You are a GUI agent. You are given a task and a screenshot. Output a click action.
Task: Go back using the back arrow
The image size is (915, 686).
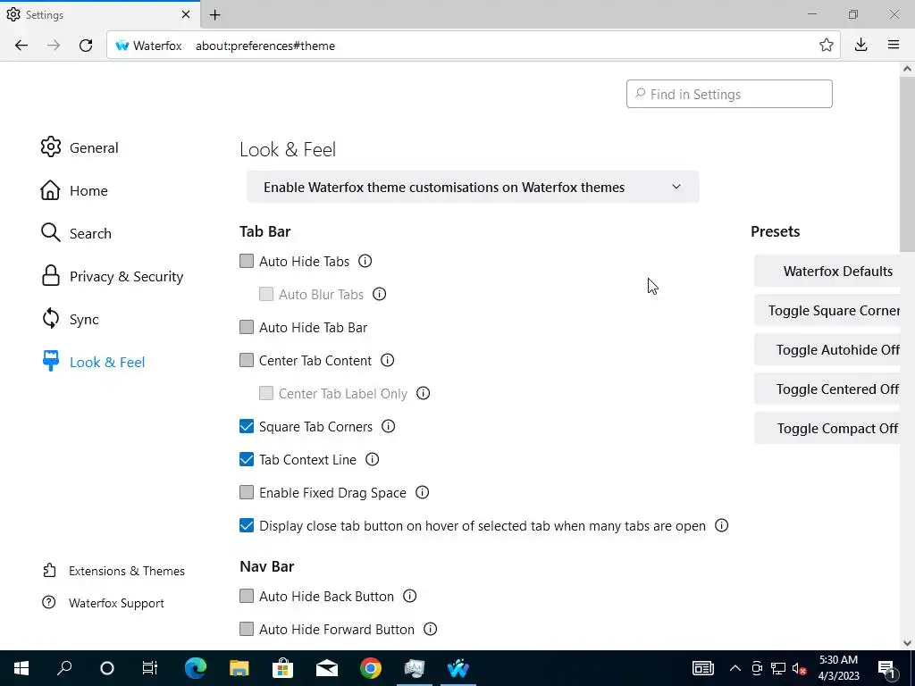(x=21, y=46)
